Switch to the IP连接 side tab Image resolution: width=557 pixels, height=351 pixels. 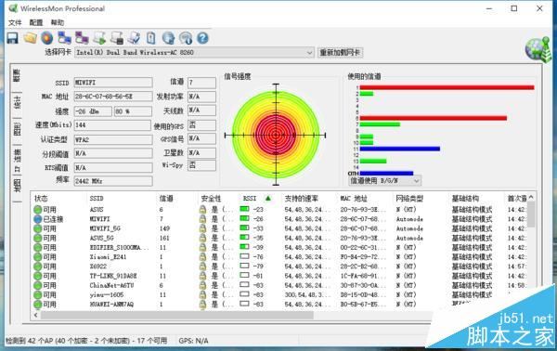pyautogui.click(x=17, y=161)
